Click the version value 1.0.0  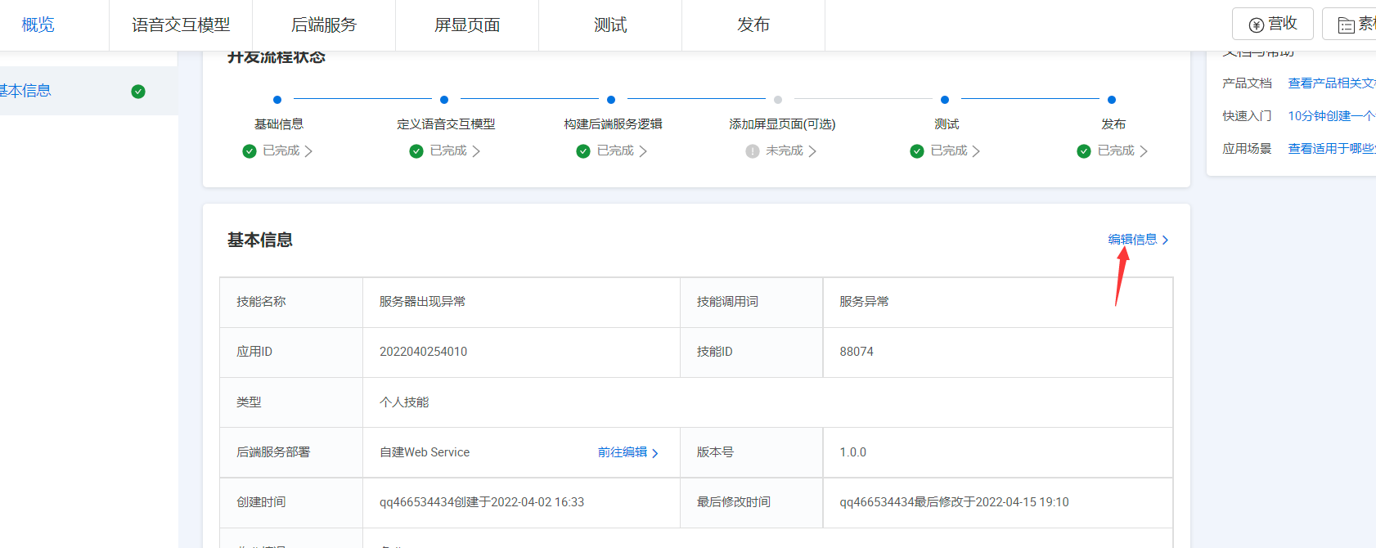(x=852, y=452)
